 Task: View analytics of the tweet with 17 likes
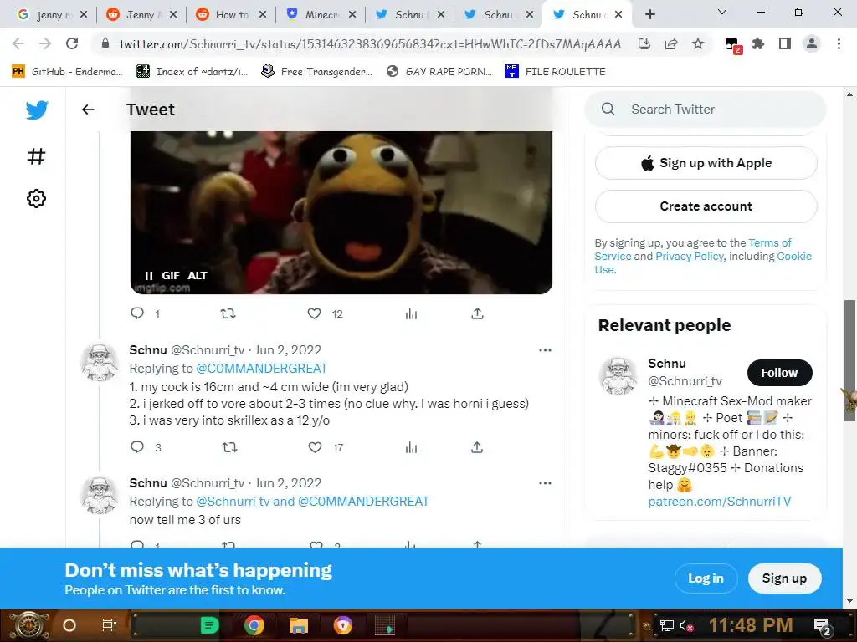411,447
